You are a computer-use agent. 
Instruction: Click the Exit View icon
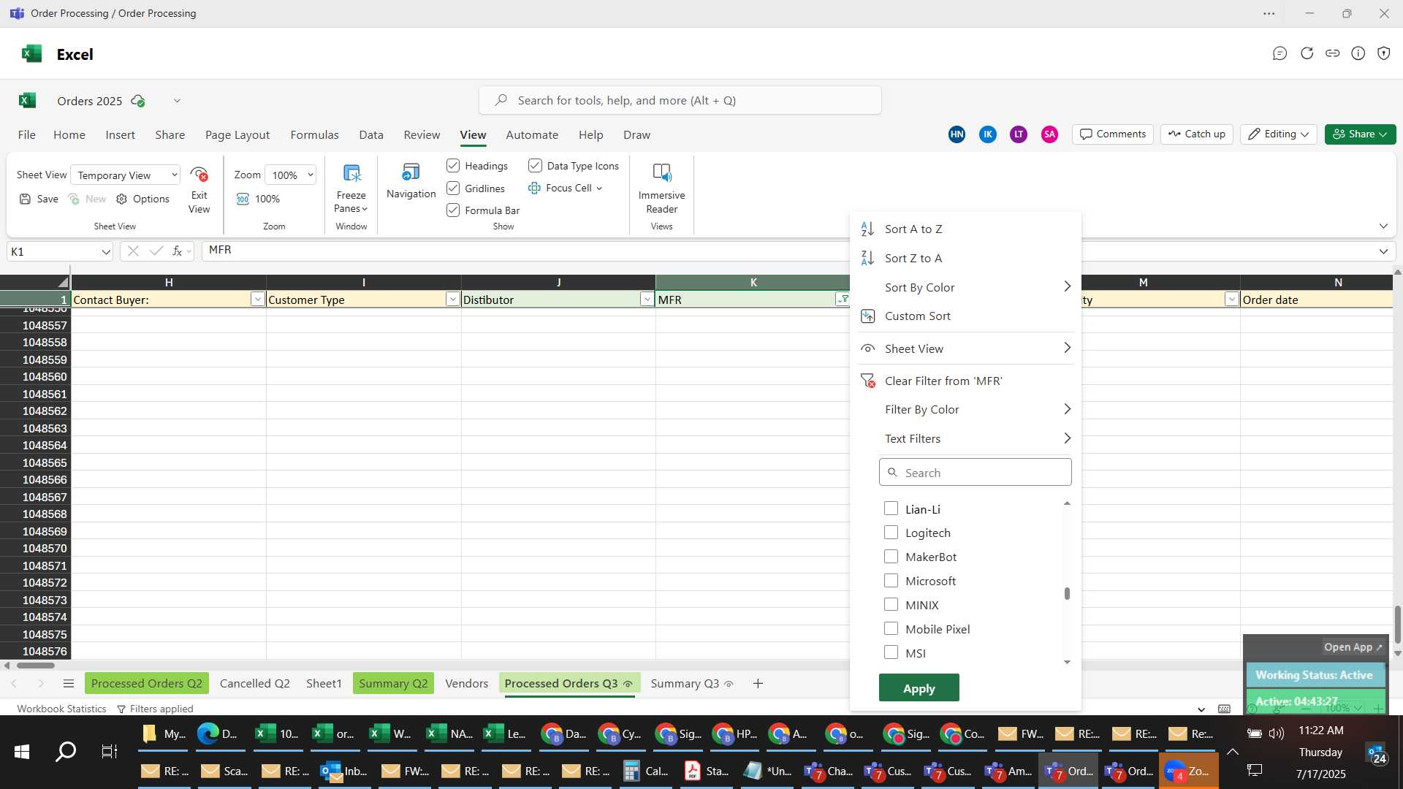tap(199, 175)
